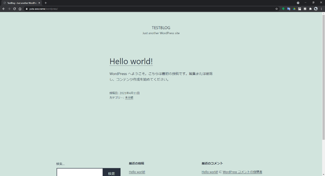Image resolution: width=325 pixels, height=176 pixels.
Task: Click the search input field
Action: pos(80,172)
